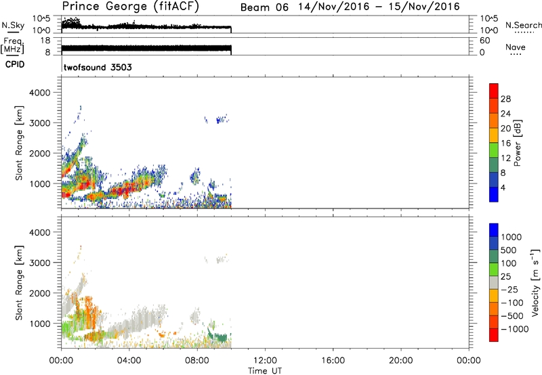Click the power panel 'Slant Range [km]' label
The image size is (542, 375).
click(19, 143)
